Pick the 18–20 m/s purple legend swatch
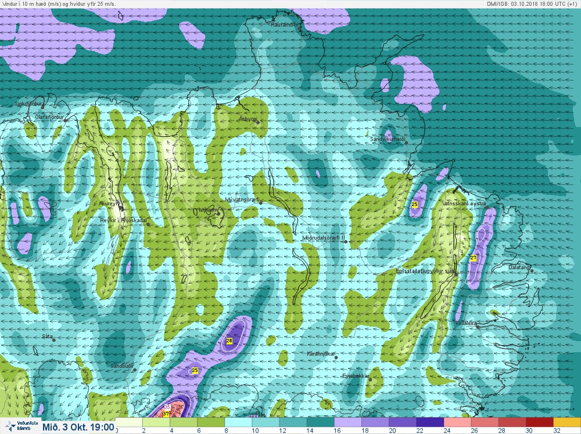 click(376, 422)
